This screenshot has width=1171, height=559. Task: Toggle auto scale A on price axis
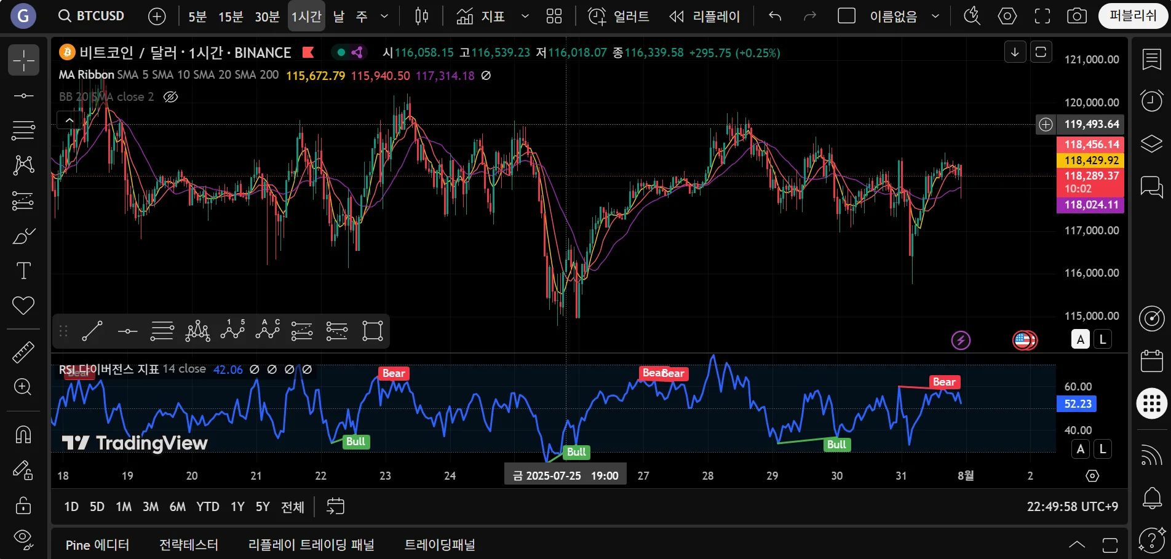[1080, 339]
